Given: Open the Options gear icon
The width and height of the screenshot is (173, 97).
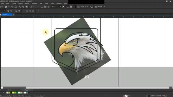Looking at the screenshot, I should [x=91, y=7].
